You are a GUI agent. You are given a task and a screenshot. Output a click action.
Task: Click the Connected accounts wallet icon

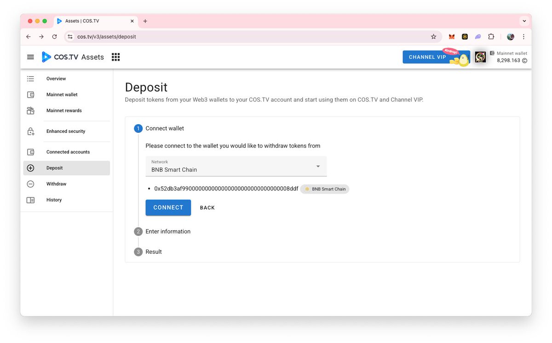(30, 152)
